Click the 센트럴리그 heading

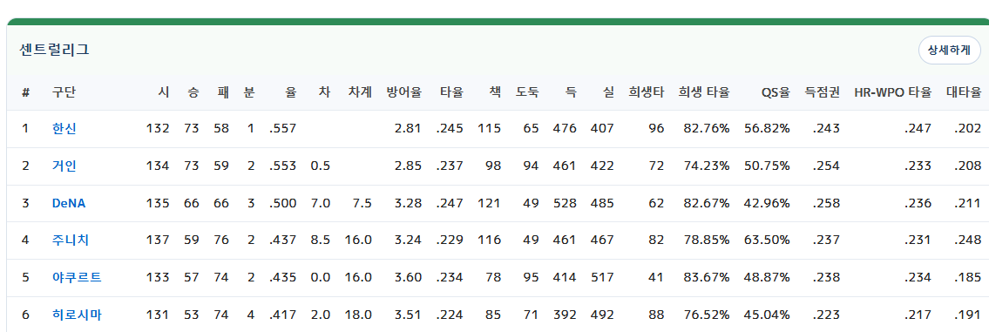[54, 50]
